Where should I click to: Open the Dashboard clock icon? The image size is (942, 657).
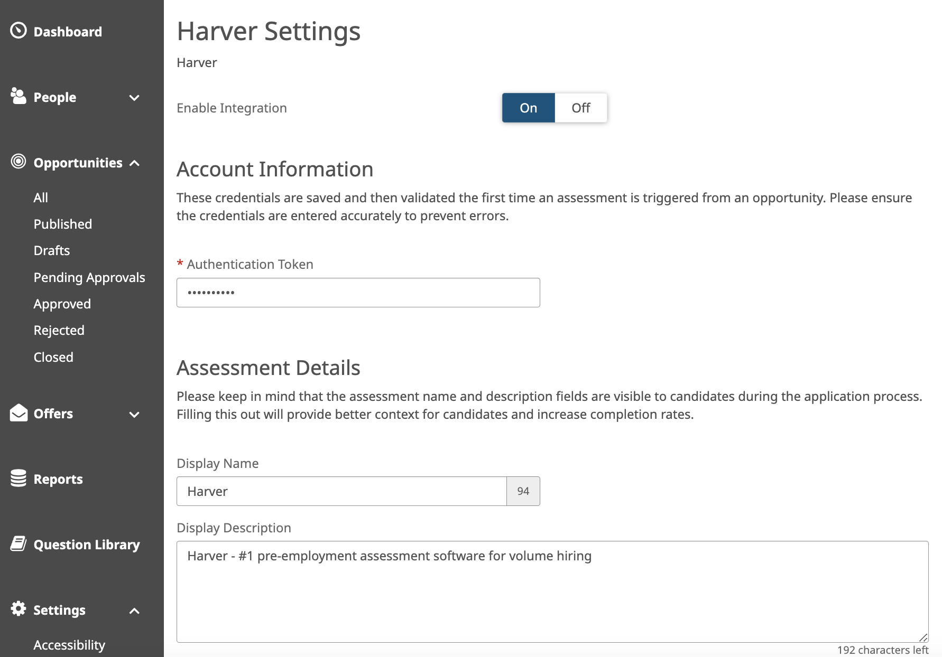(19, 31)
